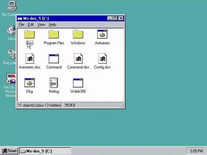Click the 'Dbg' file name label
This screenshot has height=155, width=207.
(x=29, y=91)
